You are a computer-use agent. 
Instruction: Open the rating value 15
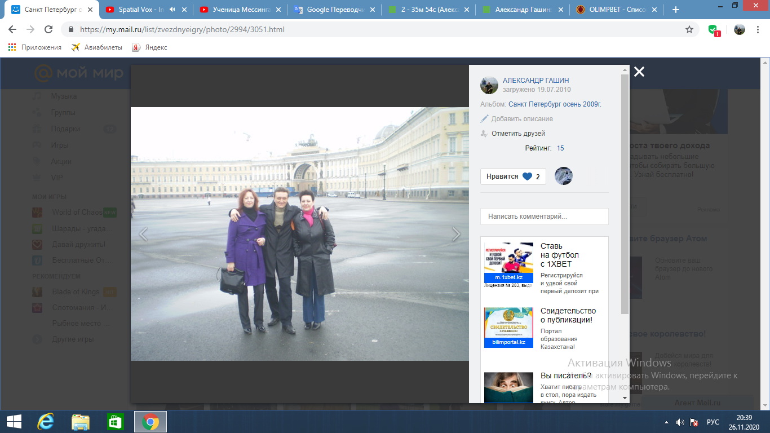[560, 148]
